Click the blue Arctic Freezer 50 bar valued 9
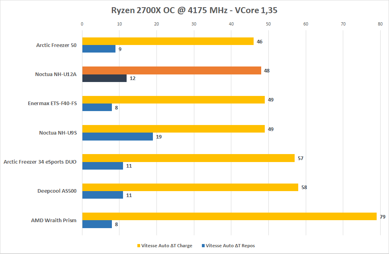The height and width of the screenshot is (254, 389). (99, 49)
